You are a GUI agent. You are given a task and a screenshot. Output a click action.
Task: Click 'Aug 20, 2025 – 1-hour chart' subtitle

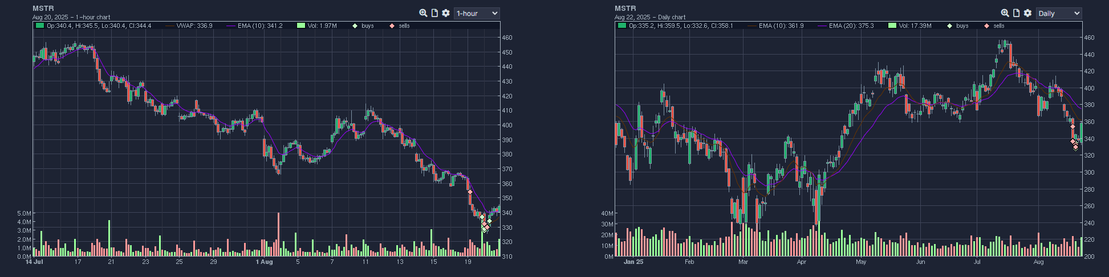tap(71, 18)
